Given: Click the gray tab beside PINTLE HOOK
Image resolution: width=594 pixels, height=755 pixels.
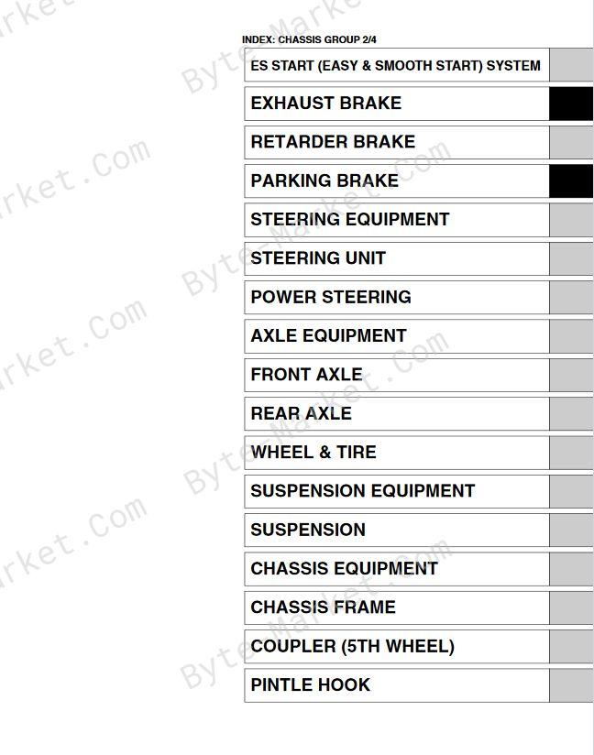Looking at the screenshot, I should [571, 685].
